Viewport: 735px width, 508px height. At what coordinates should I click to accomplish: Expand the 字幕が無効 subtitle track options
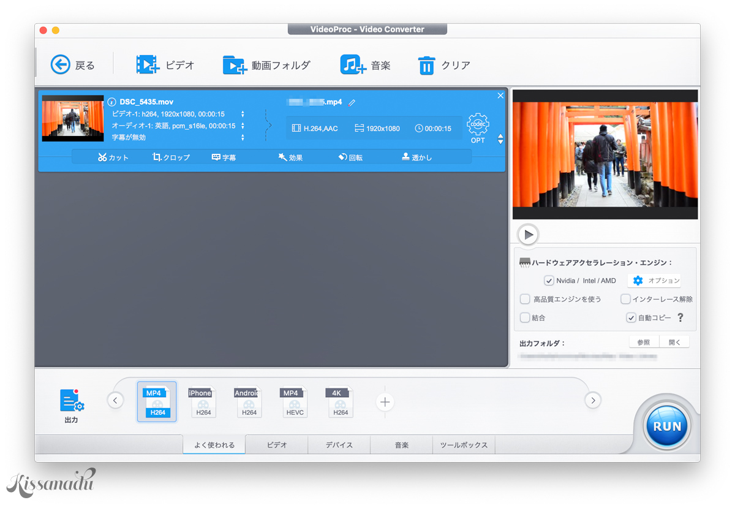pos(243,137)
